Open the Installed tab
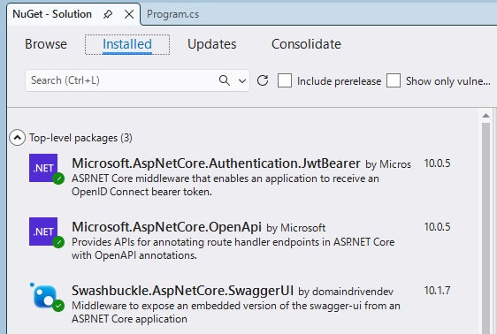Screen dimensions: 497x334 (x=127, y=44)
